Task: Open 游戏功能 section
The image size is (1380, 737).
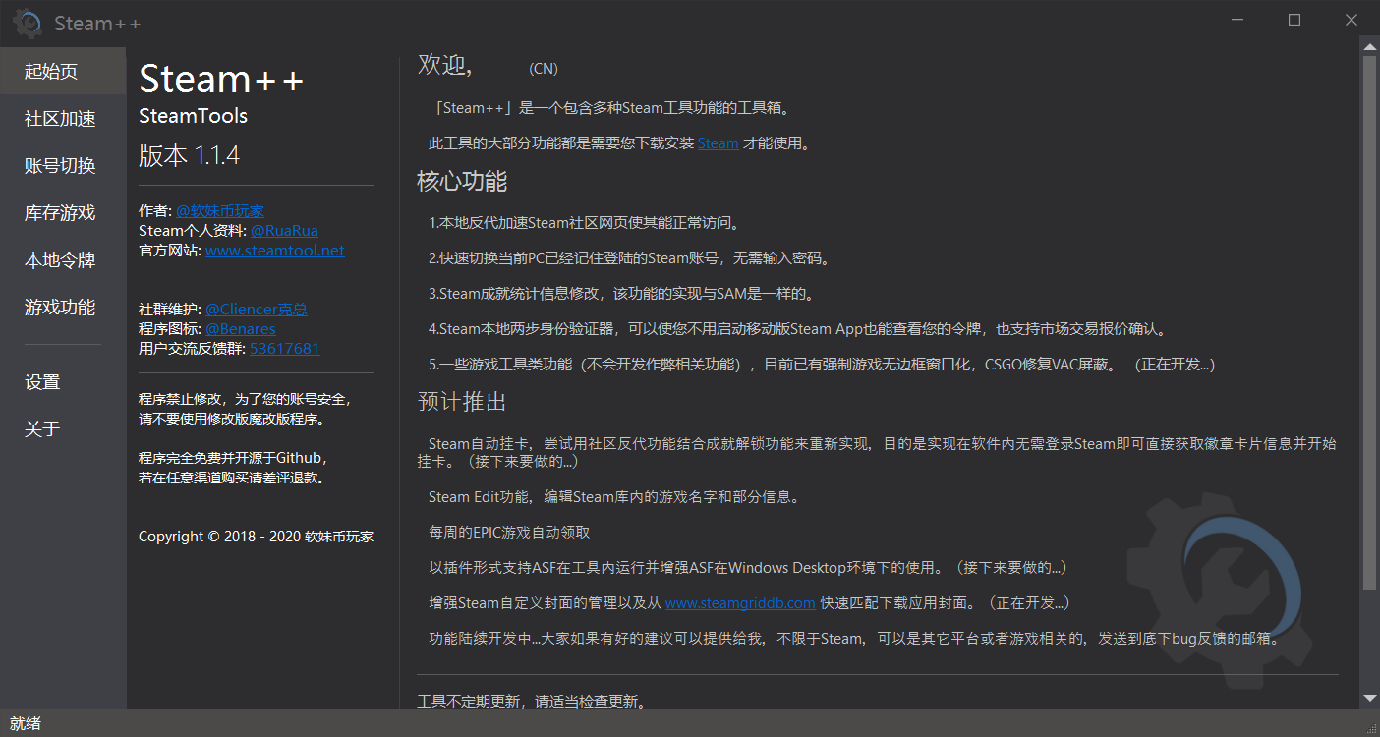Action: (63, 308)
